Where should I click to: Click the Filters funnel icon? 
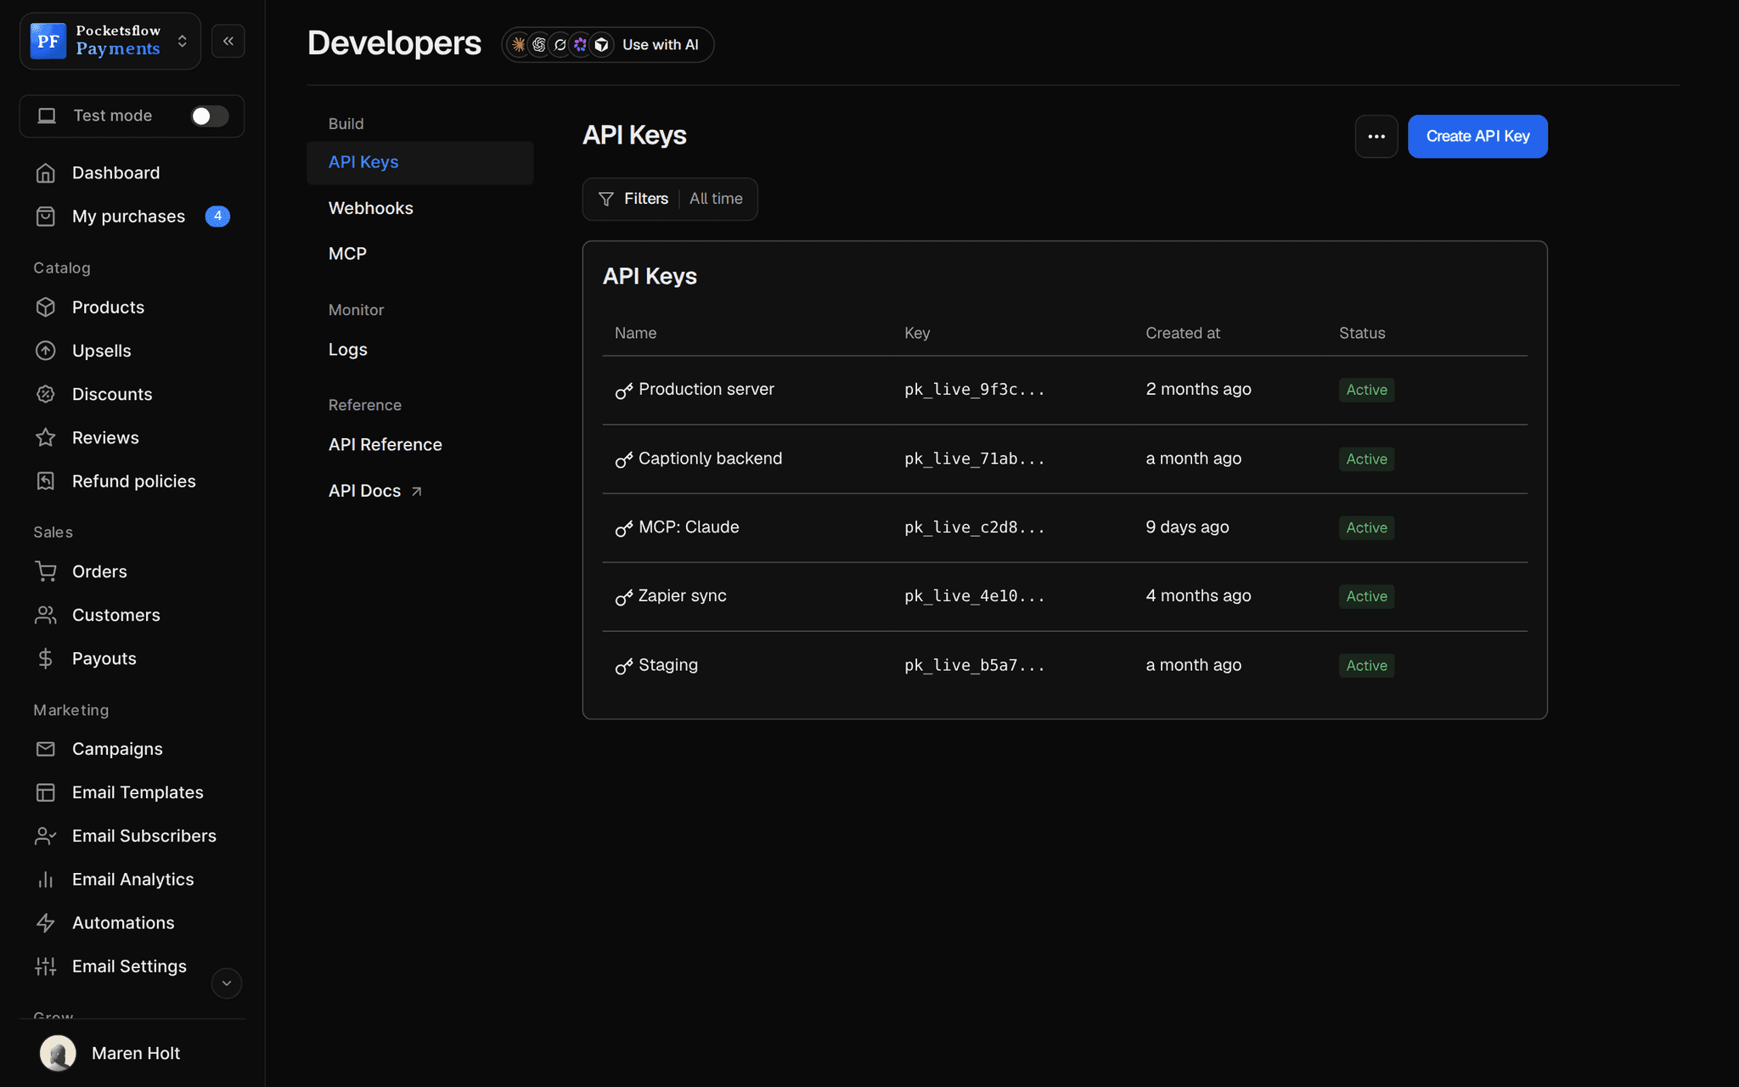point(606,199)
